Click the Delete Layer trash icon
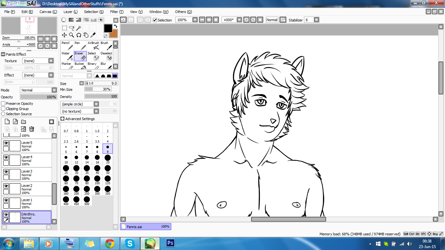The image size is (445, 250). (32, 129)
